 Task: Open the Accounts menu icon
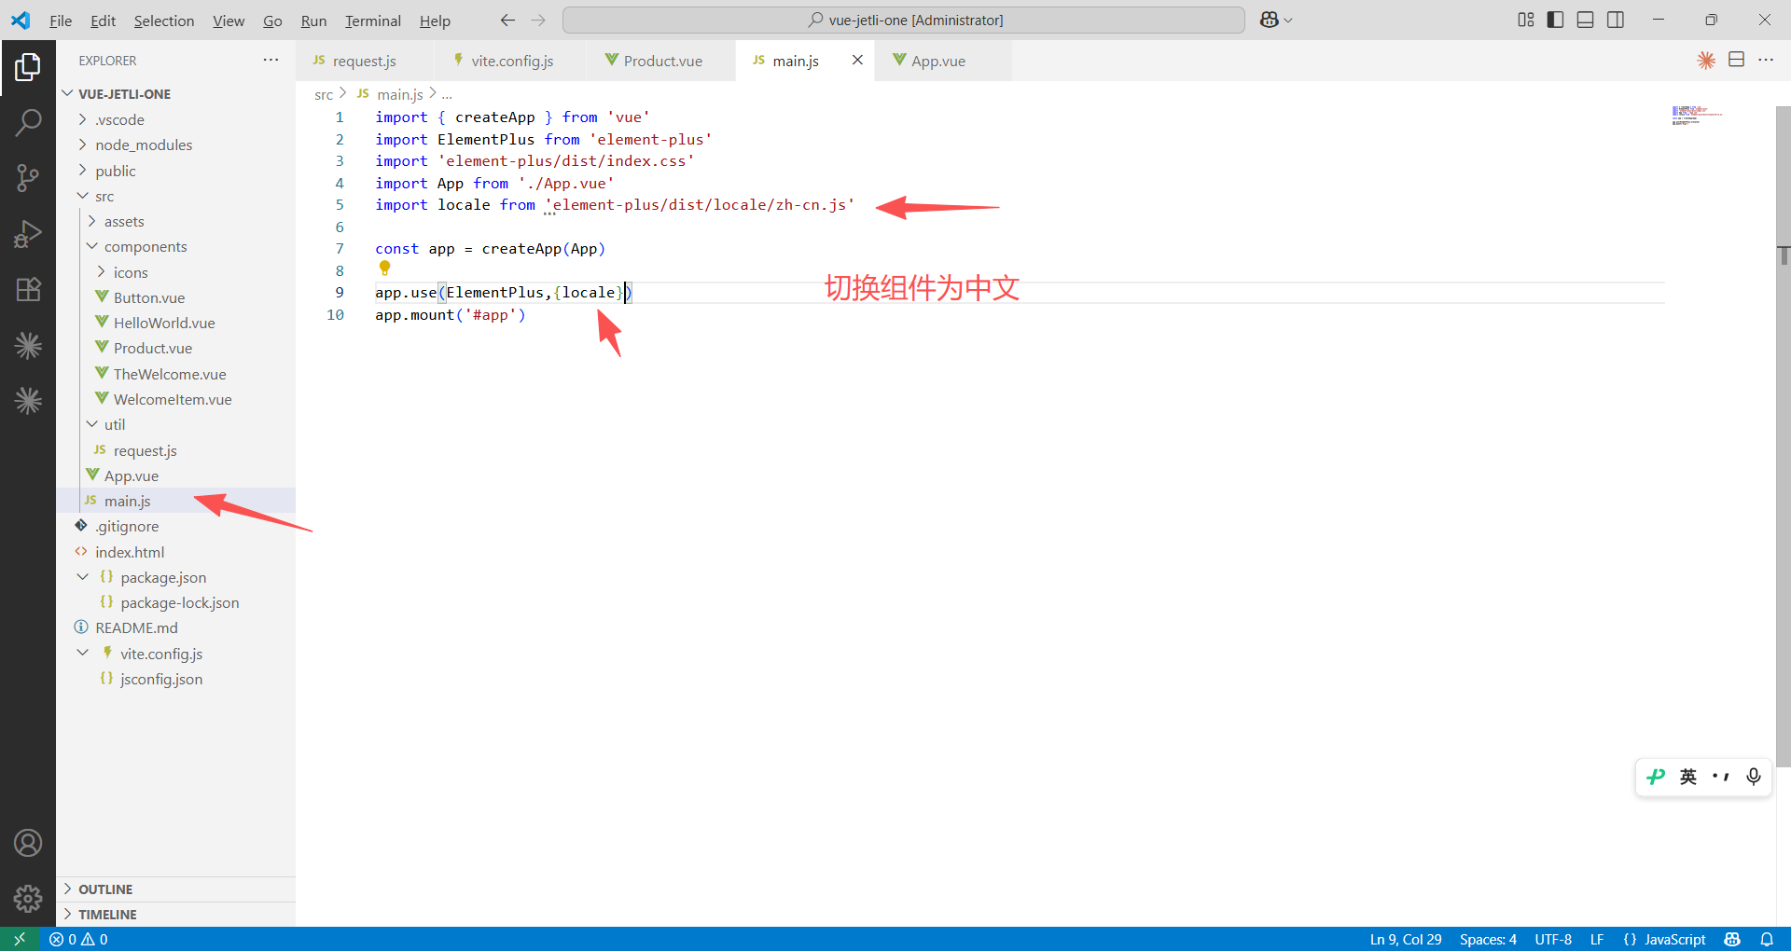tap(28, 843)
